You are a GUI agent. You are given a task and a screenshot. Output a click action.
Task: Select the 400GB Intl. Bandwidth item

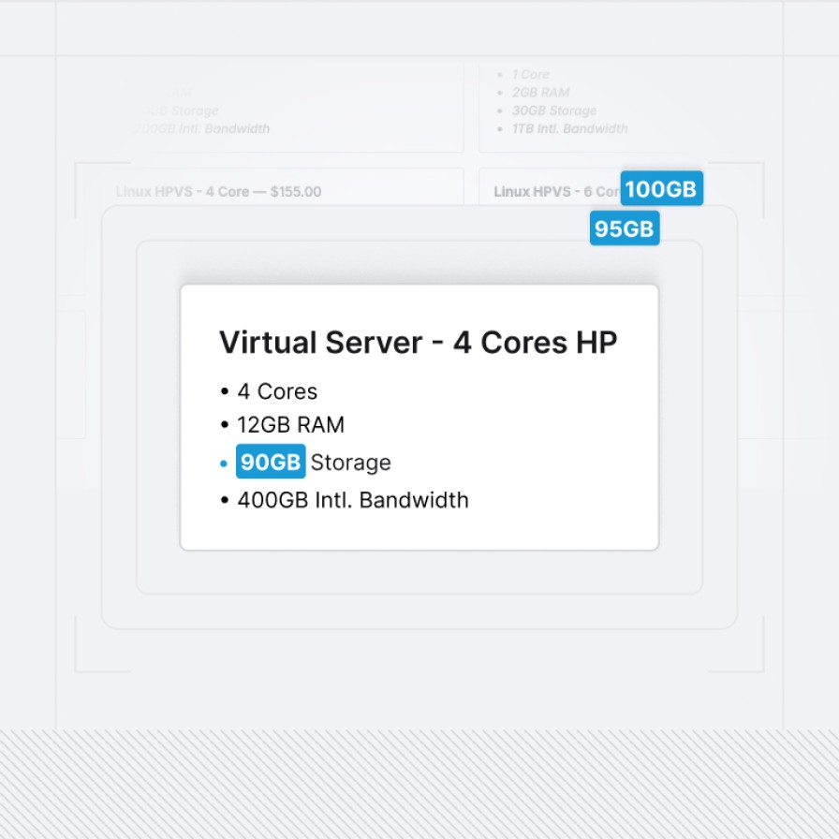(x=352, y=500)
